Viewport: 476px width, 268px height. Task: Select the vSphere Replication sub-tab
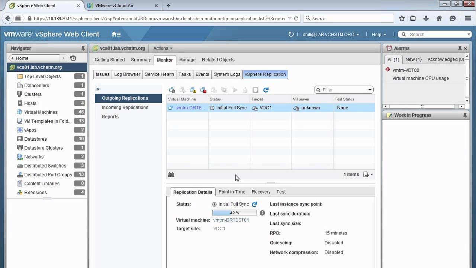point(265,74)
